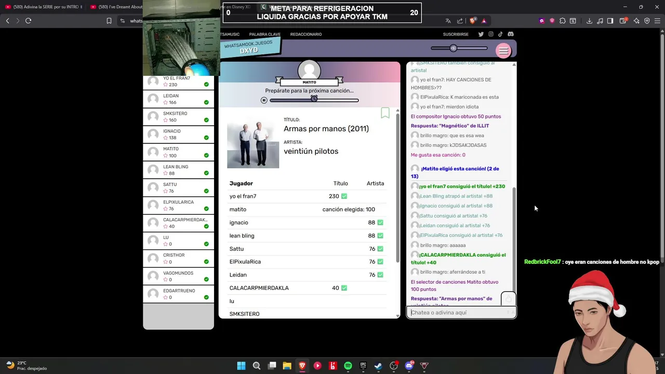Image resolution: width=665 pixels, height=374 pixels.
Task: Go back with the browser back arrow
Action: (7, 21)
